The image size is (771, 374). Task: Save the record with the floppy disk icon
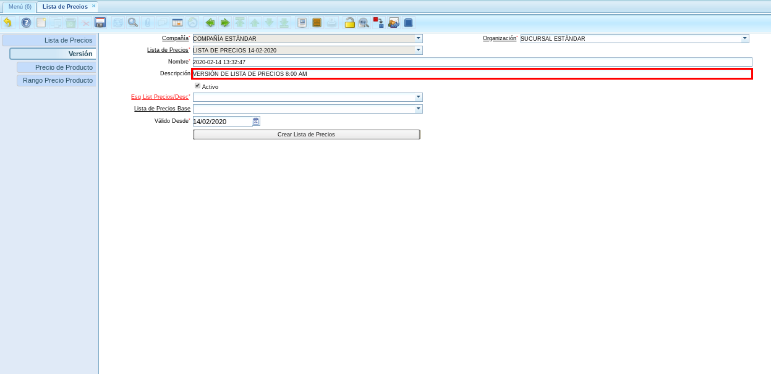click(100, 23)
